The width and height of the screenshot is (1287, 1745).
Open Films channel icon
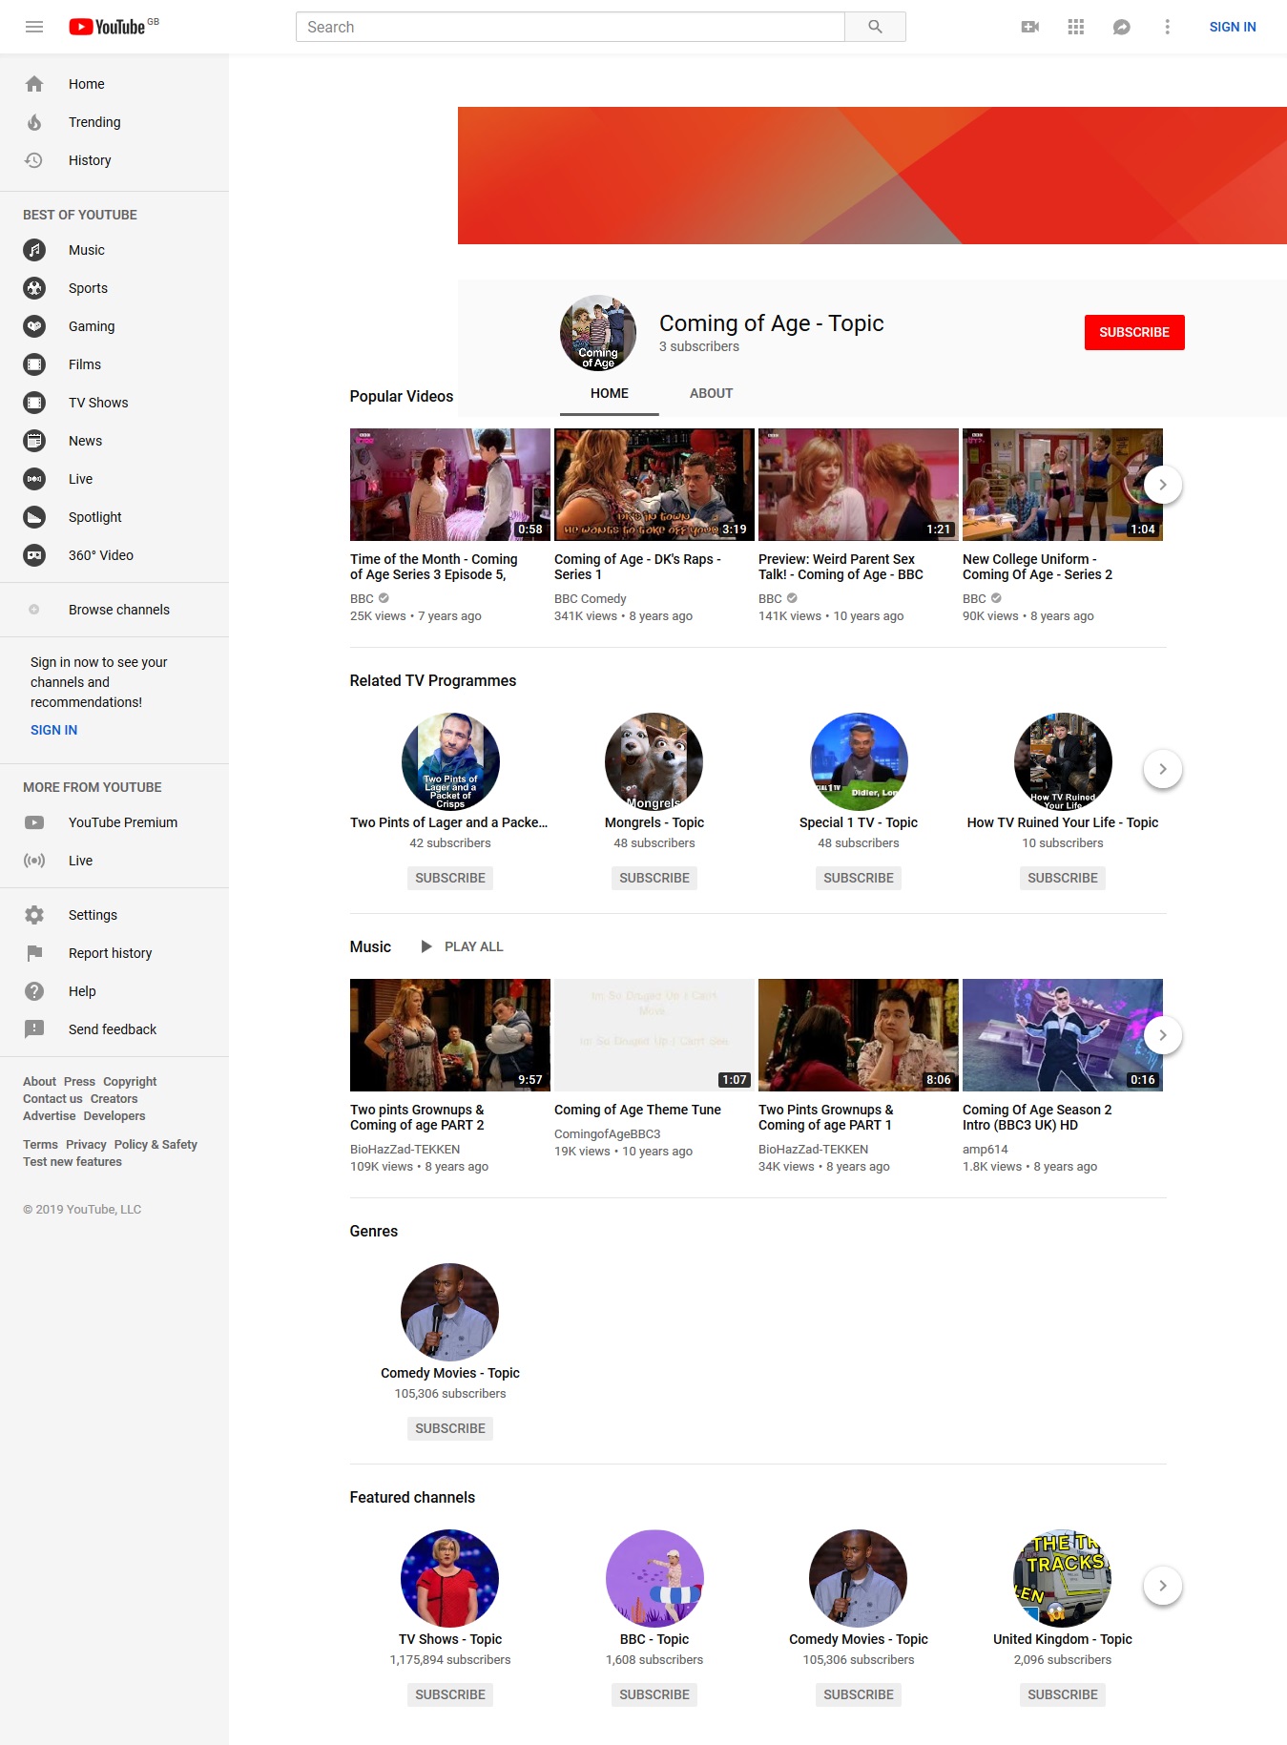[x=34, y=364]
